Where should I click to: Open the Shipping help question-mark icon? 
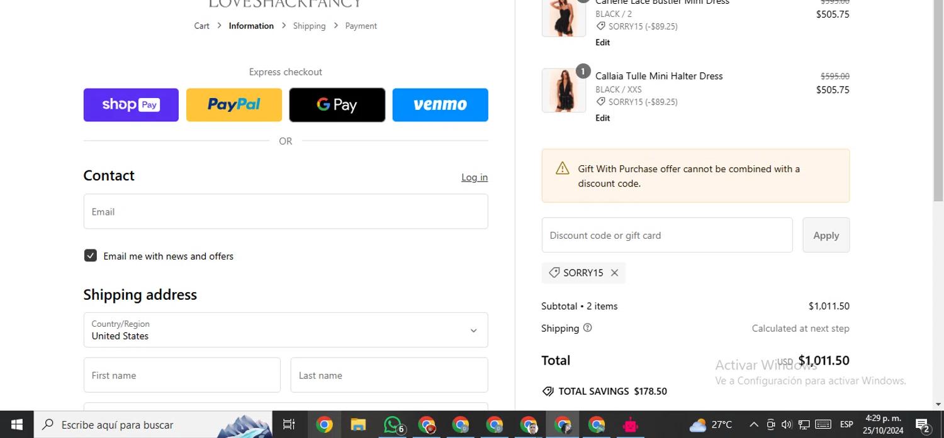tap(587, 327)
